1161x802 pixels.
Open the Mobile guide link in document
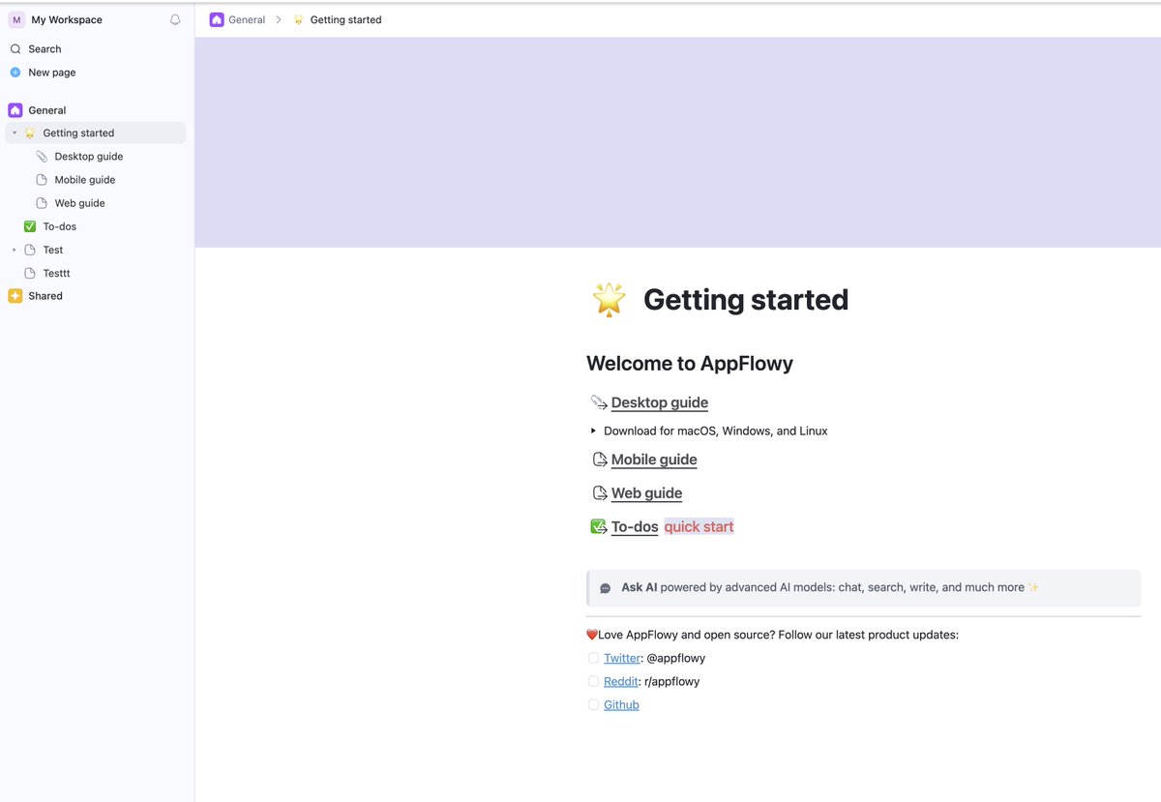tap(654, 460)
